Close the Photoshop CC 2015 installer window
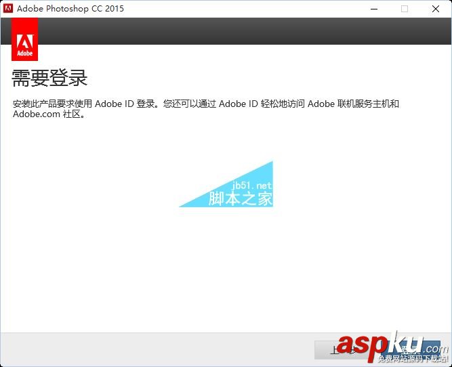Image resolution: width=452 pixels, height=367 pixels. point(436,9)
